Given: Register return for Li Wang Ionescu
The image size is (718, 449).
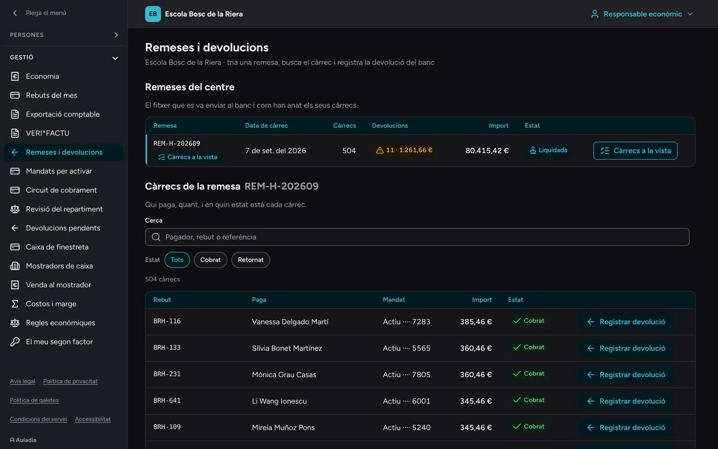Looking at the screenshot, I should (626, 401).
